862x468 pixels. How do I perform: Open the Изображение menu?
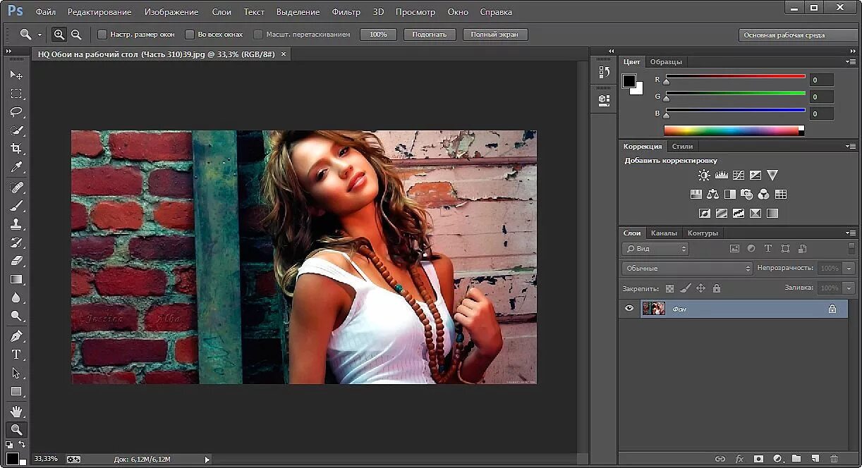coord(171,12)
